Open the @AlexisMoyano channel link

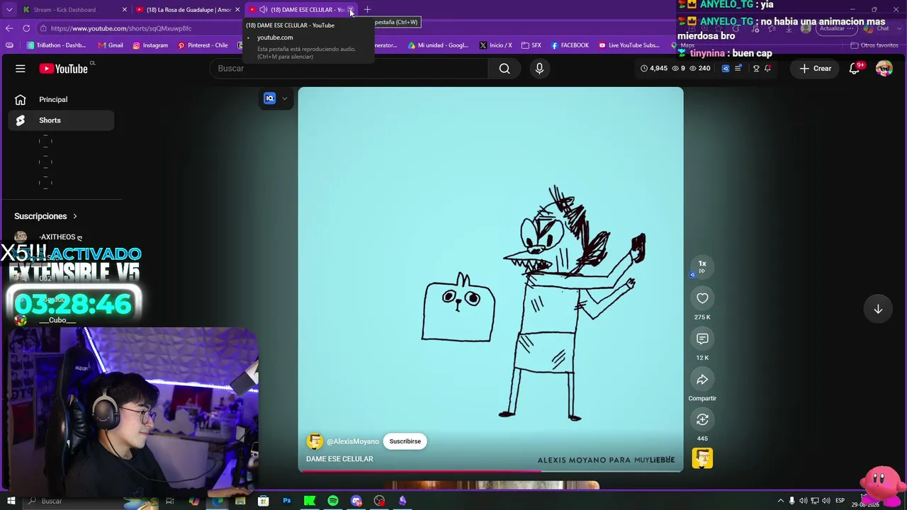tap(353, 441)
